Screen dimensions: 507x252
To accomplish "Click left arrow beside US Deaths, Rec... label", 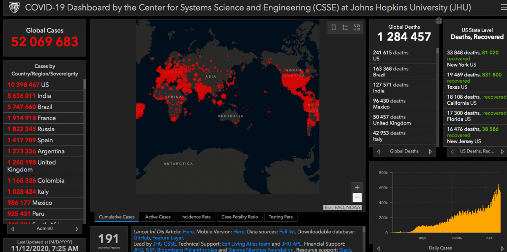I will (451, 152).
